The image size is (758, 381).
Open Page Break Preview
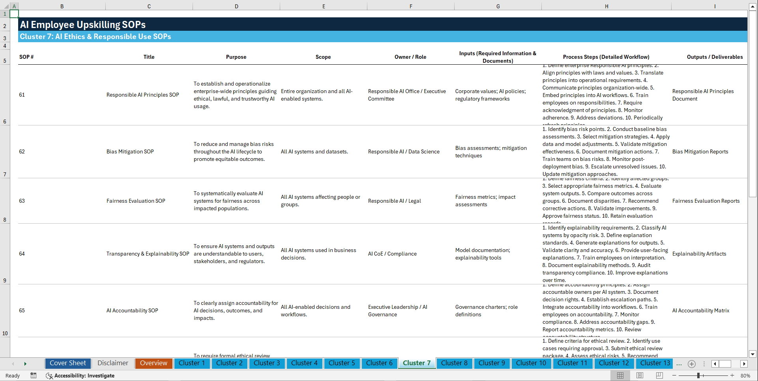[659, 375]
